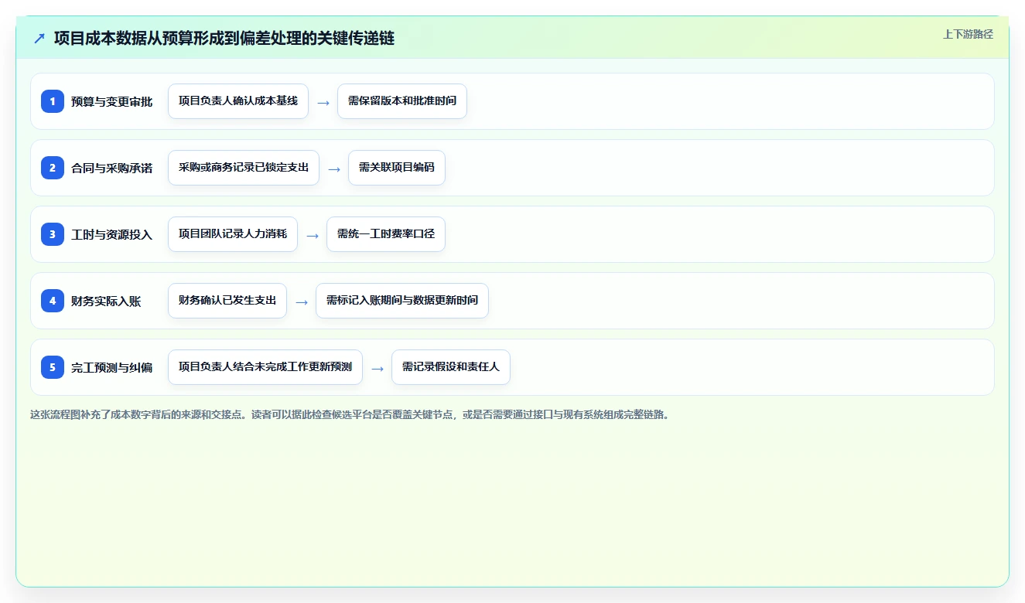Select step number 5 badge
This screenshot has height=603, width=1025.
click(x=53, y=367)
